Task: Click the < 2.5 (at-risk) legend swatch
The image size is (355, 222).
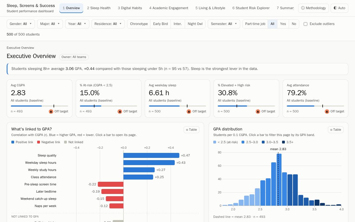Action: [215, 142]
